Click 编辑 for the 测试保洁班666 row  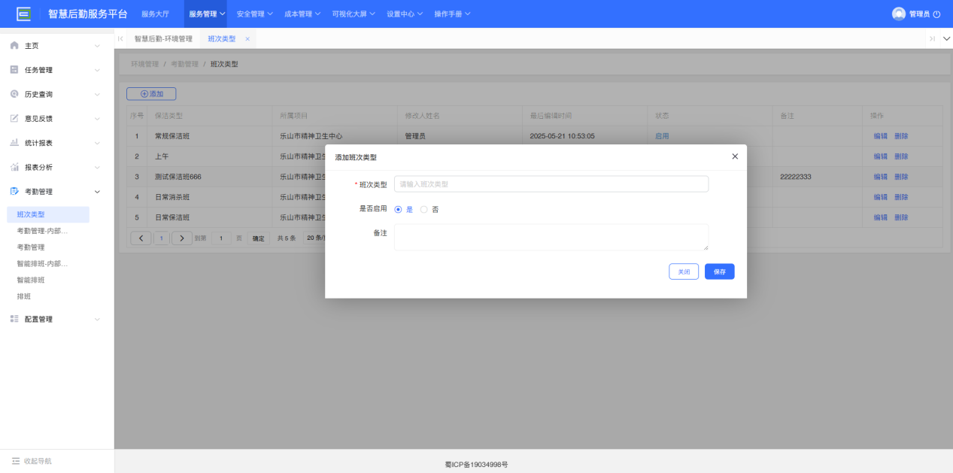pos(880,177)
